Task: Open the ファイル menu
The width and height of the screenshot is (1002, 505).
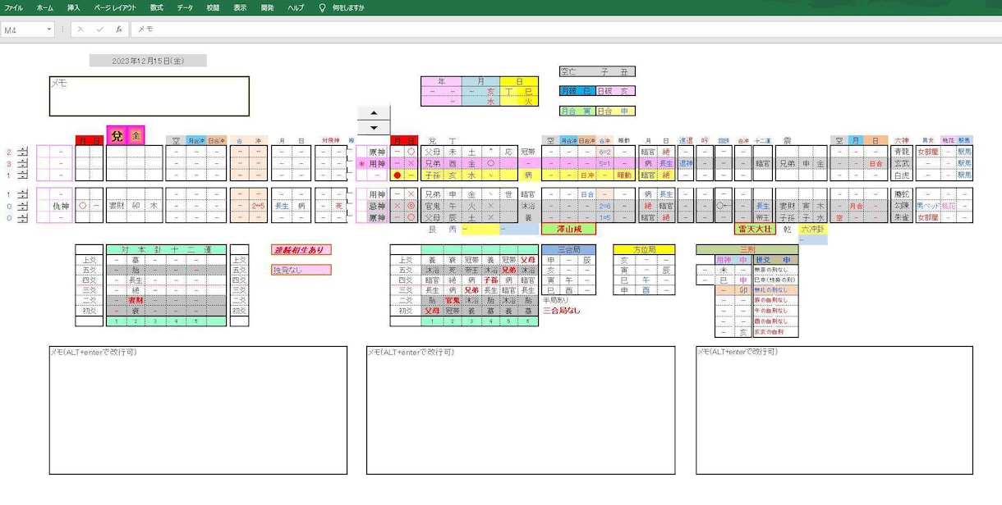Action: pos(14,7)
